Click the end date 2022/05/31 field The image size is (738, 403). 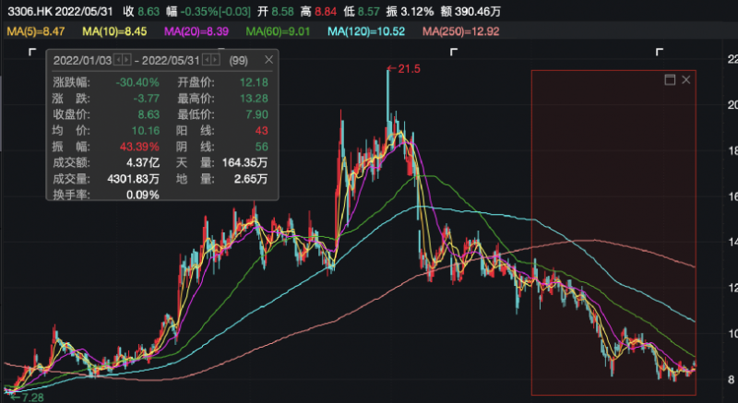click(x=172, y=60)
